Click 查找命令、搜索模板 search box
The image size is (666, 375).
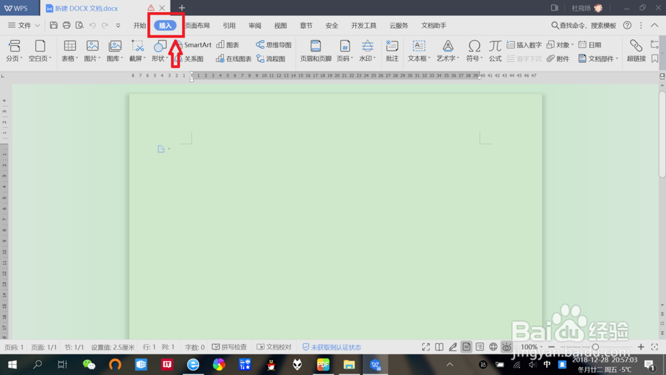click(584, 25)
